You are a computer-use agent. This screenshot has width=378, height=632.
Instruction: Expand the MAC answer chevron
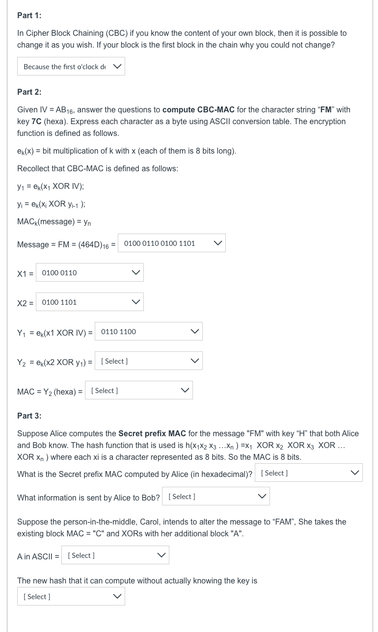185,390
